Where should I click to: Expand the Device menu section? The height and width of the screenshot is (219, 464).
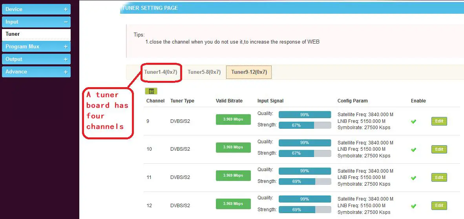(36, 9)
